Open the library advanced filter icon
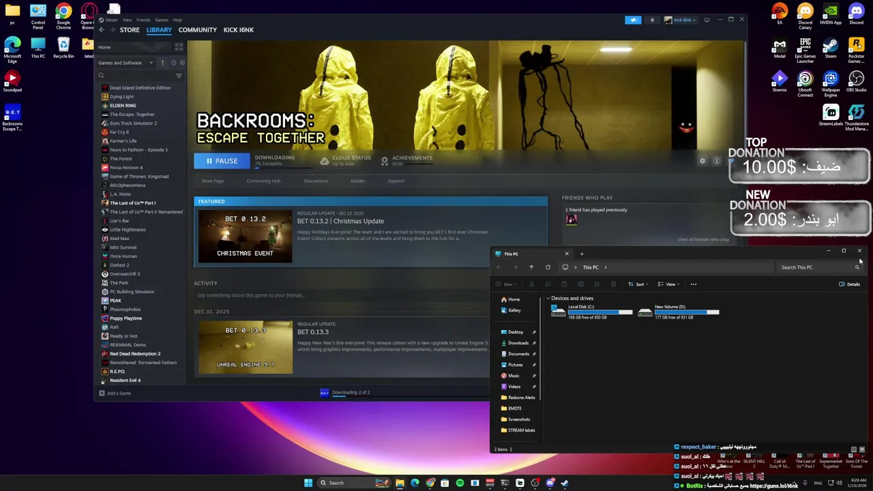This screenshot has height=491, width=873. [179, 76]
